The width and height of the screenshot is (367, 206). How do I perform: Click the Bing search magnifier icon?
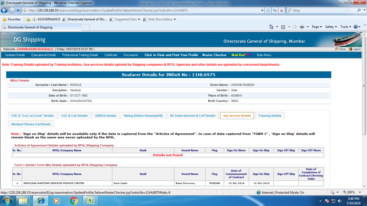tap(359, 10)
